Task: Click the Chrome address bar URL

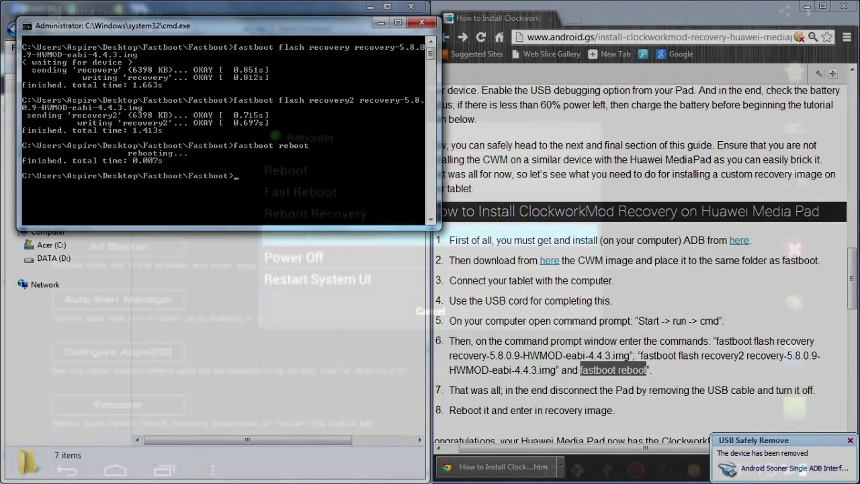Action: click(658, 37)
